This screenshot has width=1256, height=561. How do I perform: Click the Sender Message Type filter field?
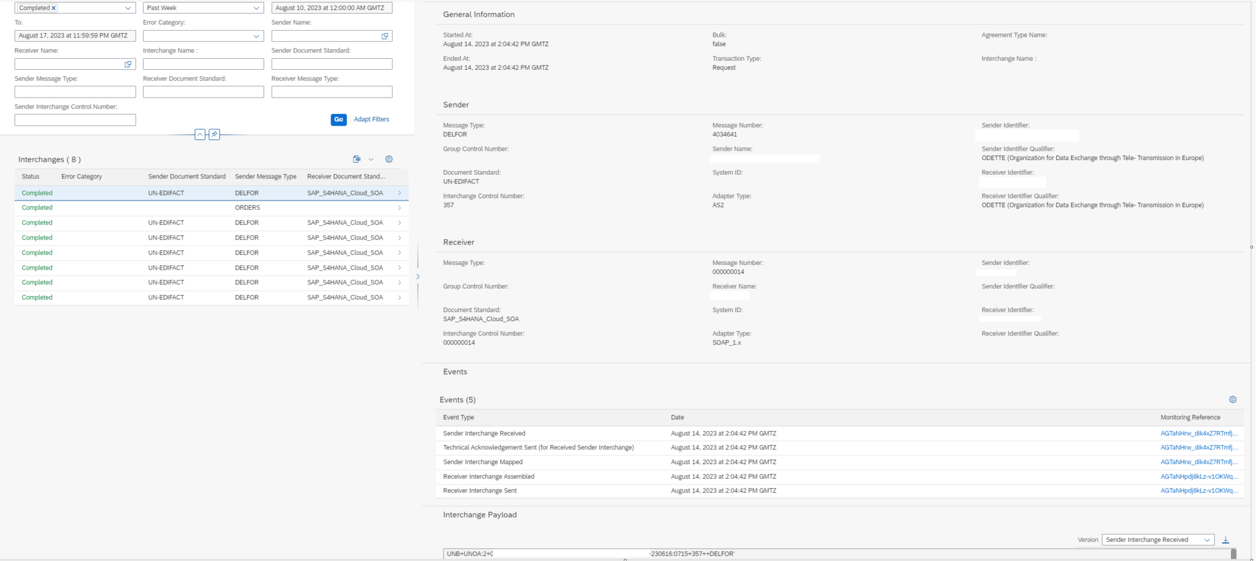pyautogui.click(x=75, y=92)
